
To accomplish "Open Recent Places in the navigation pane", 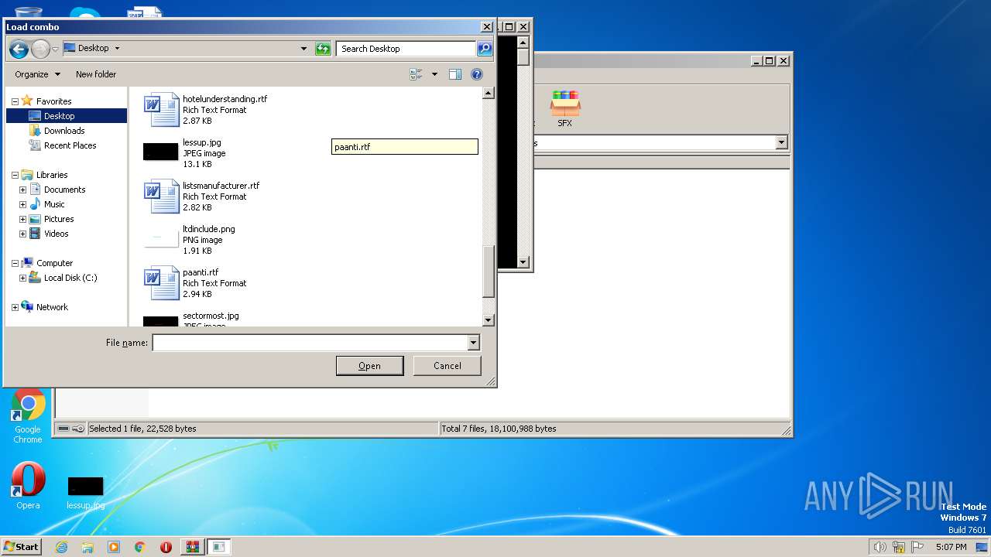I will pyautogui.click(x=70, y=145).
